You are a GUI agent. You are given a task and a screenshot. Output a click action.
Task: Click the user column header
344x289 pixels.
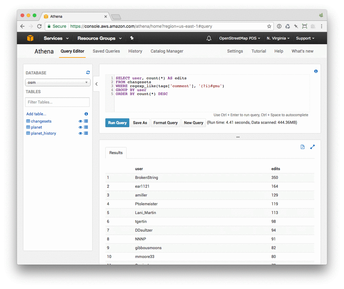tap(139, 169)
